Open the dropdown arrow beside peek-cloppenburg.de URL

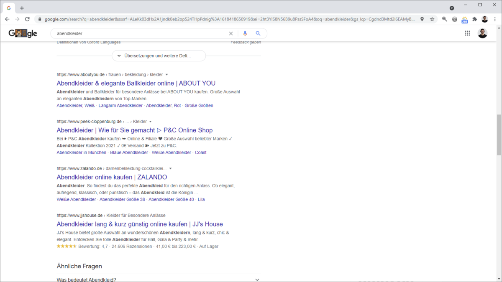click(150, 122)
